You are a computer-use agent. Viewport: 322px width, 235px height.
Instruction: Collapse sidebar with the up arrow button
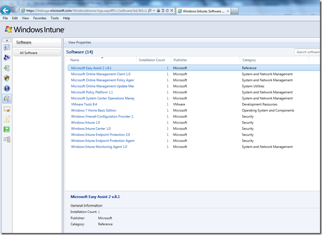click(x=7, y=40)
